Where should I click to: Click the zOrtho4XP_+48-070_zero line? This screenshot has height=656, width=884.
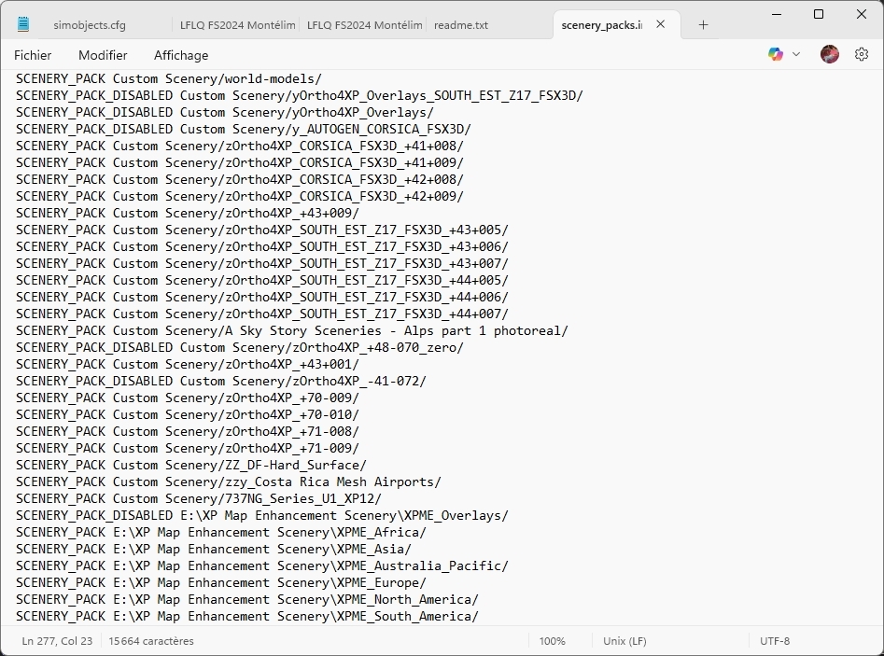[x=240, y=347]
